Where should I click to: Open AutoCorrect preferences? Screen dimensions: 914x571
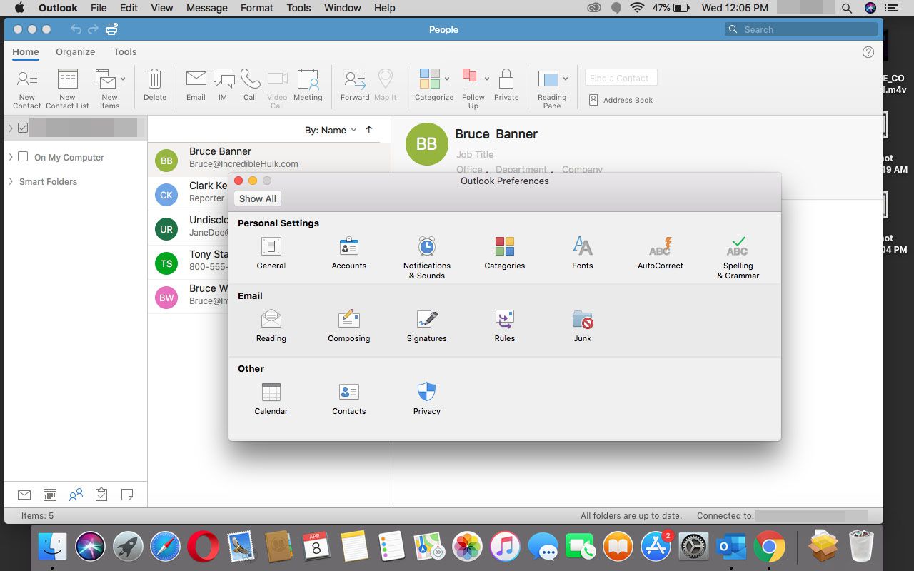pos(661,253)
